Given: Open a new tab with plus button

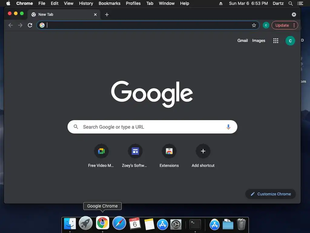Looking at the screenshot, I should tap(107, 15).
